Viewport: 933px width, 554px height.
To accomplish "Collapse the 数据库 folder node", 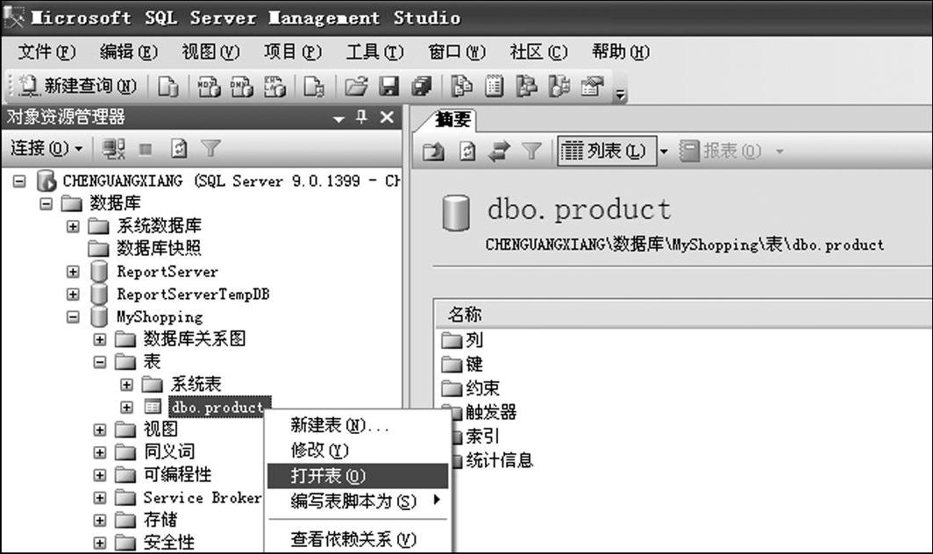I will (x=46, y=204).
